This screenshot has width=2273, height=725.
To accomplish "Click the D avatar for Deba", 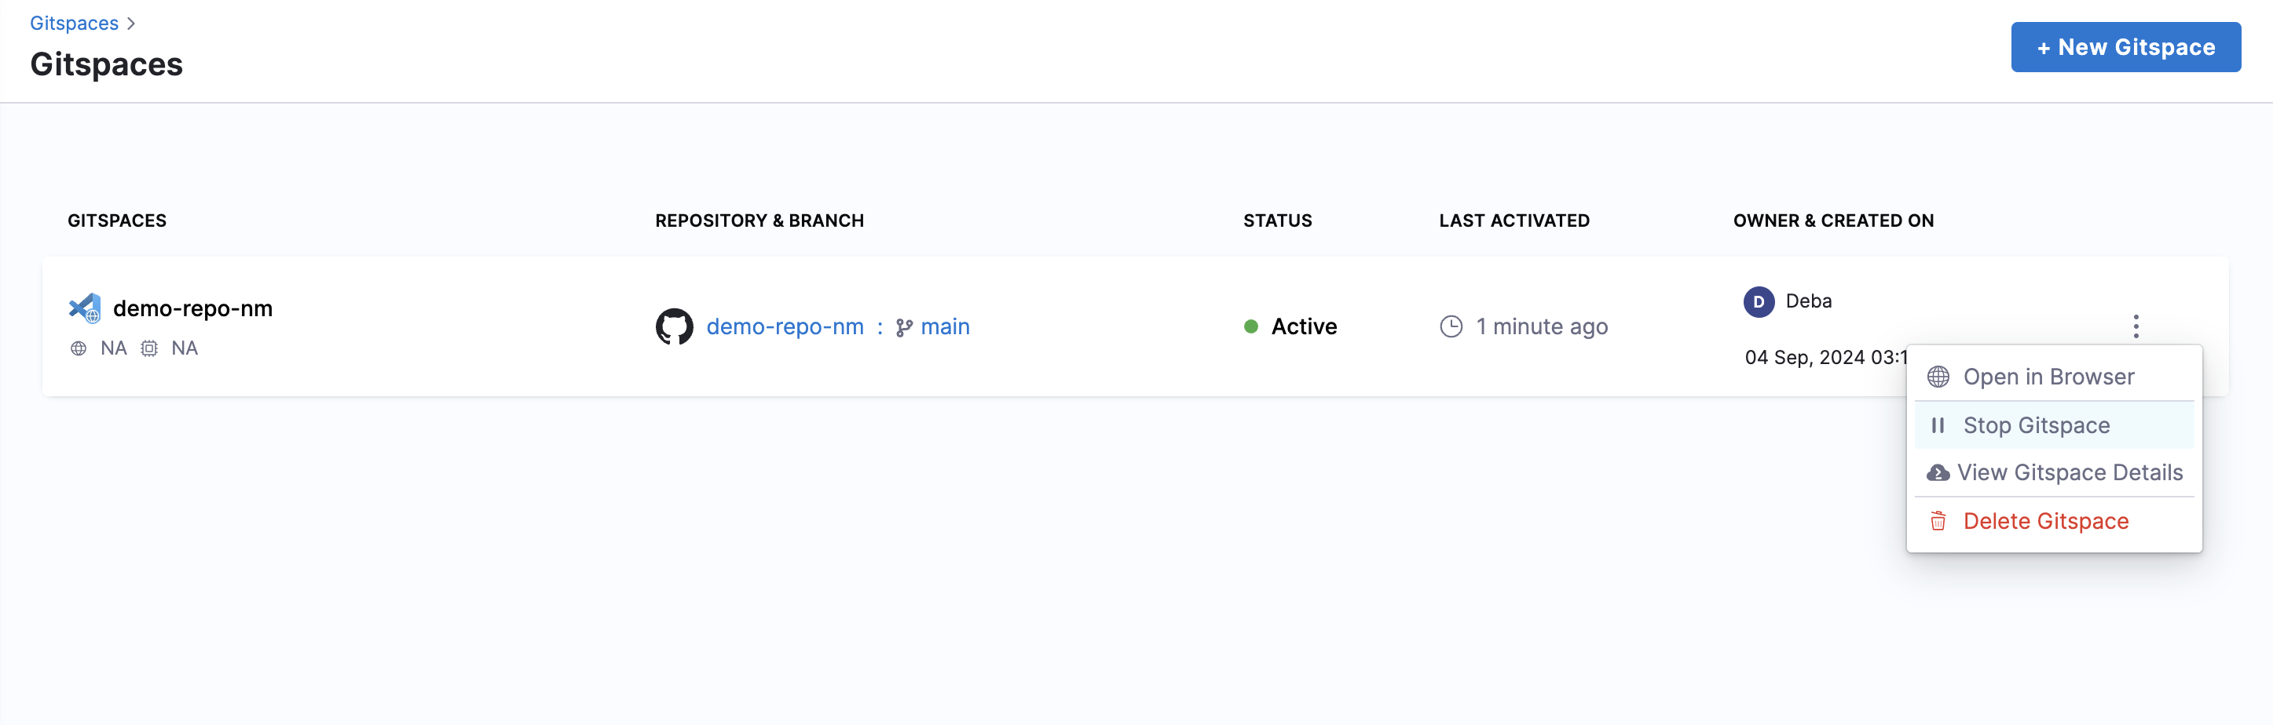I will click(x=1759, y=301).
